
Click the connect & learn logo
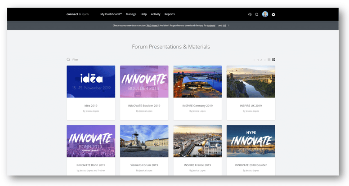pyautogui.click(x=77, y=14)
